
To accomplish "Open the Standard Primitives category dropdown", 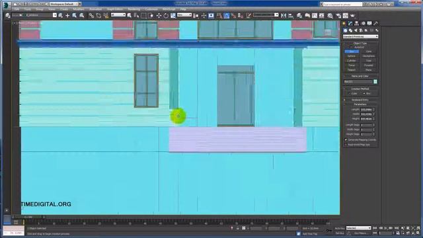I will tap(360, 36).
